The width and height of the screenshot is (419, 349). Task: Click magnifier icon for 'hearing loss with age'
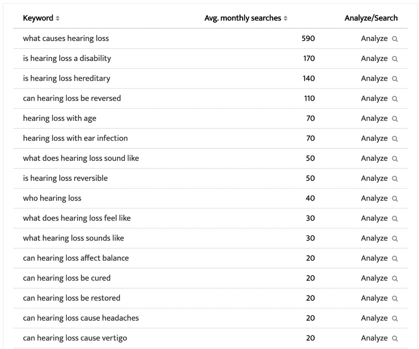point(394,119)
